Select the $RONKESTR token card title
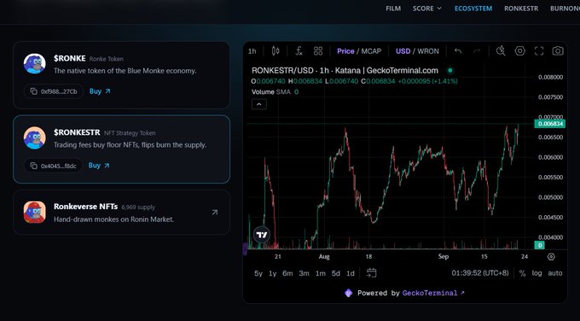580x321 pixels. pos(77,132)
